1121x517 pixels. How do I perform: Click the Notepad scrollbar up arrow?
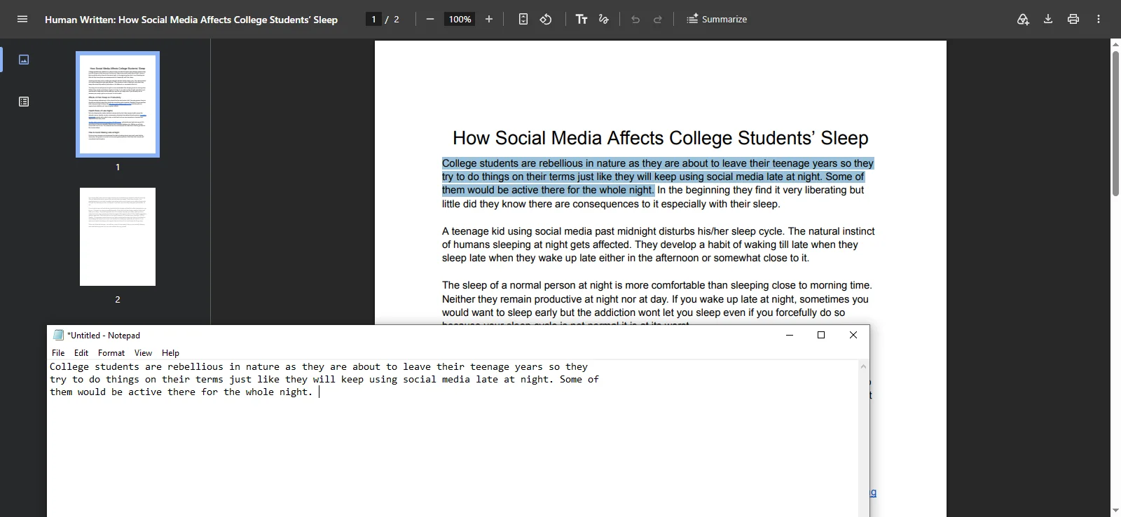(x=864, y=366)
